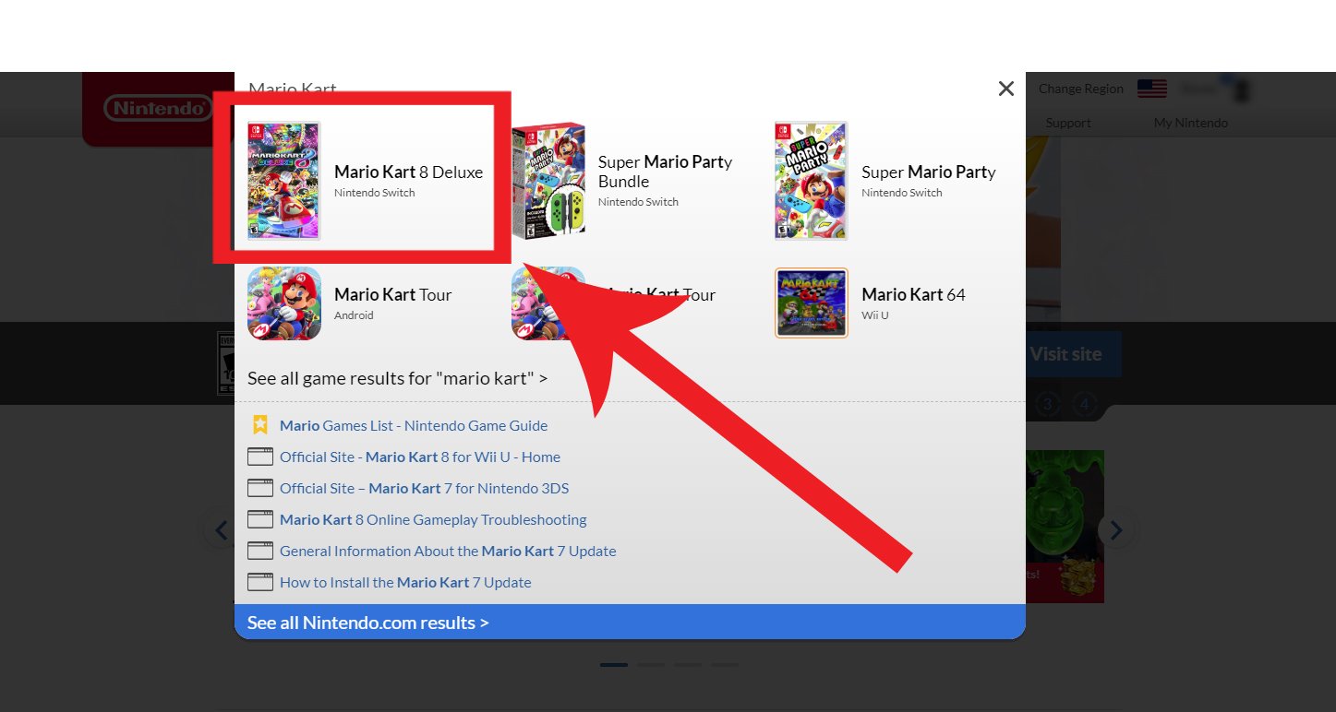Image resolution: width=1336 pixels, height=712 pixels.
Task: Select Mario Kart 64 Wii U title
Action: tap(913, 294)
